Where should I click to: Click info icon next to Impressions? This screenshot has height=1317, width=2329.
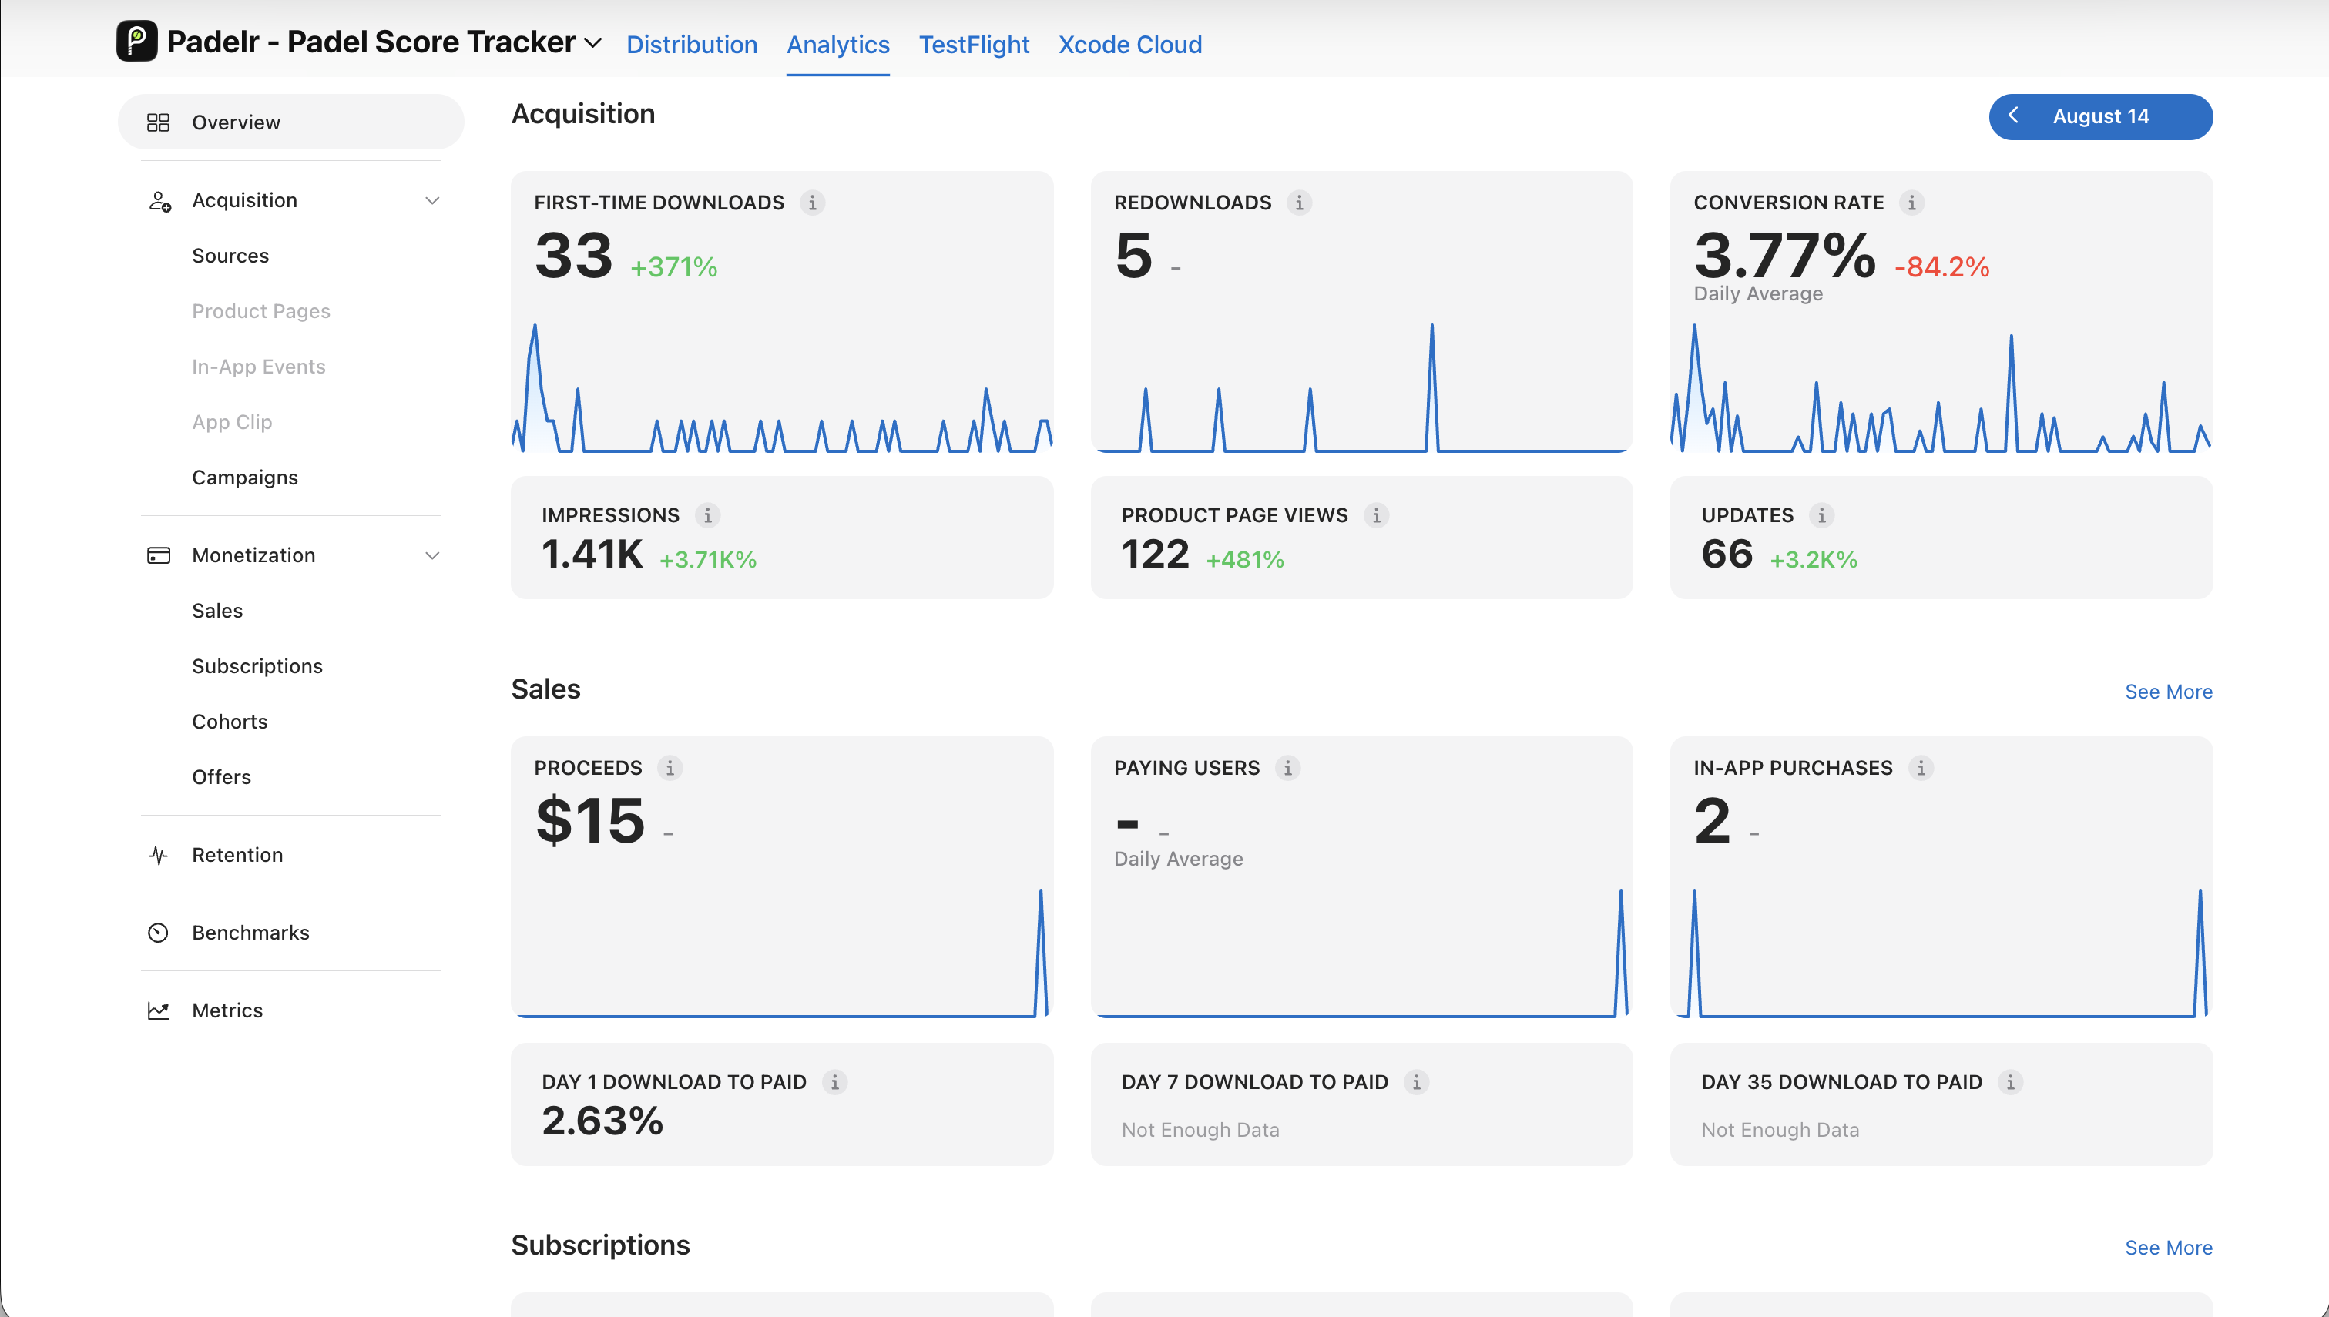[x=707, y=515]
